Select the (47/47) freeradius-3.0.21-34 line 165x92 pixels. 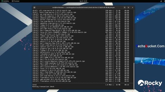[81, 81]
